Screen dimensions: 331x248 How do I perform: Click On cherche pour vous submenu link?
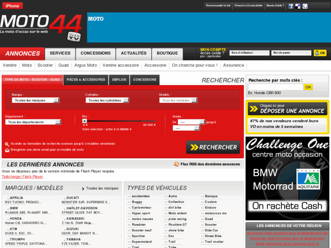pyautogui.click(x=194, y=66)
